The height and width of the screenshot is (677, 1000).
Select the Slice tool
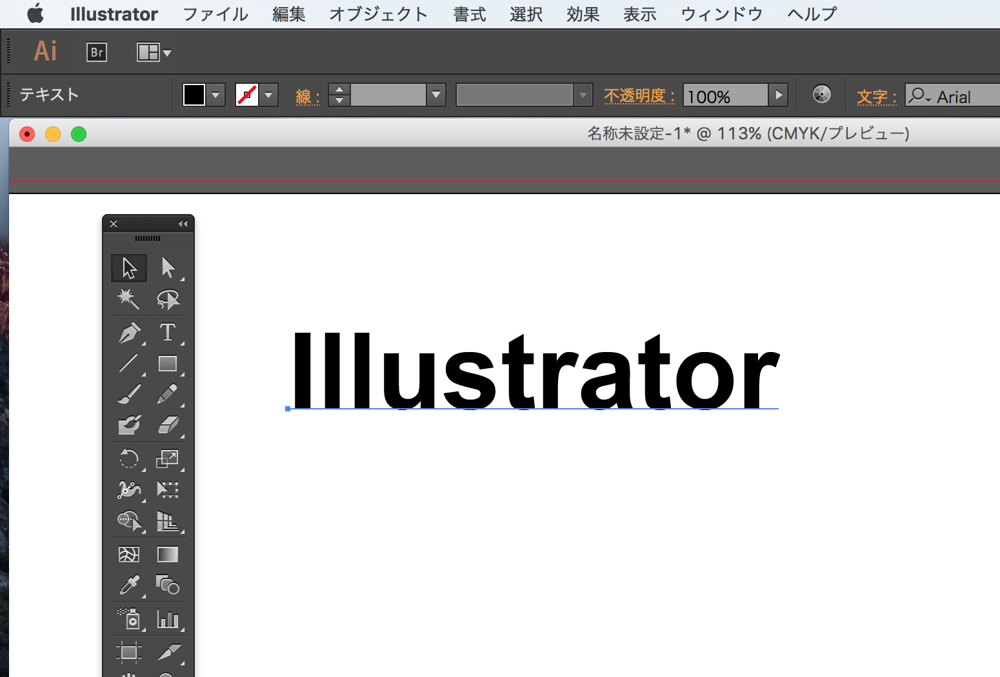[168, 652]
